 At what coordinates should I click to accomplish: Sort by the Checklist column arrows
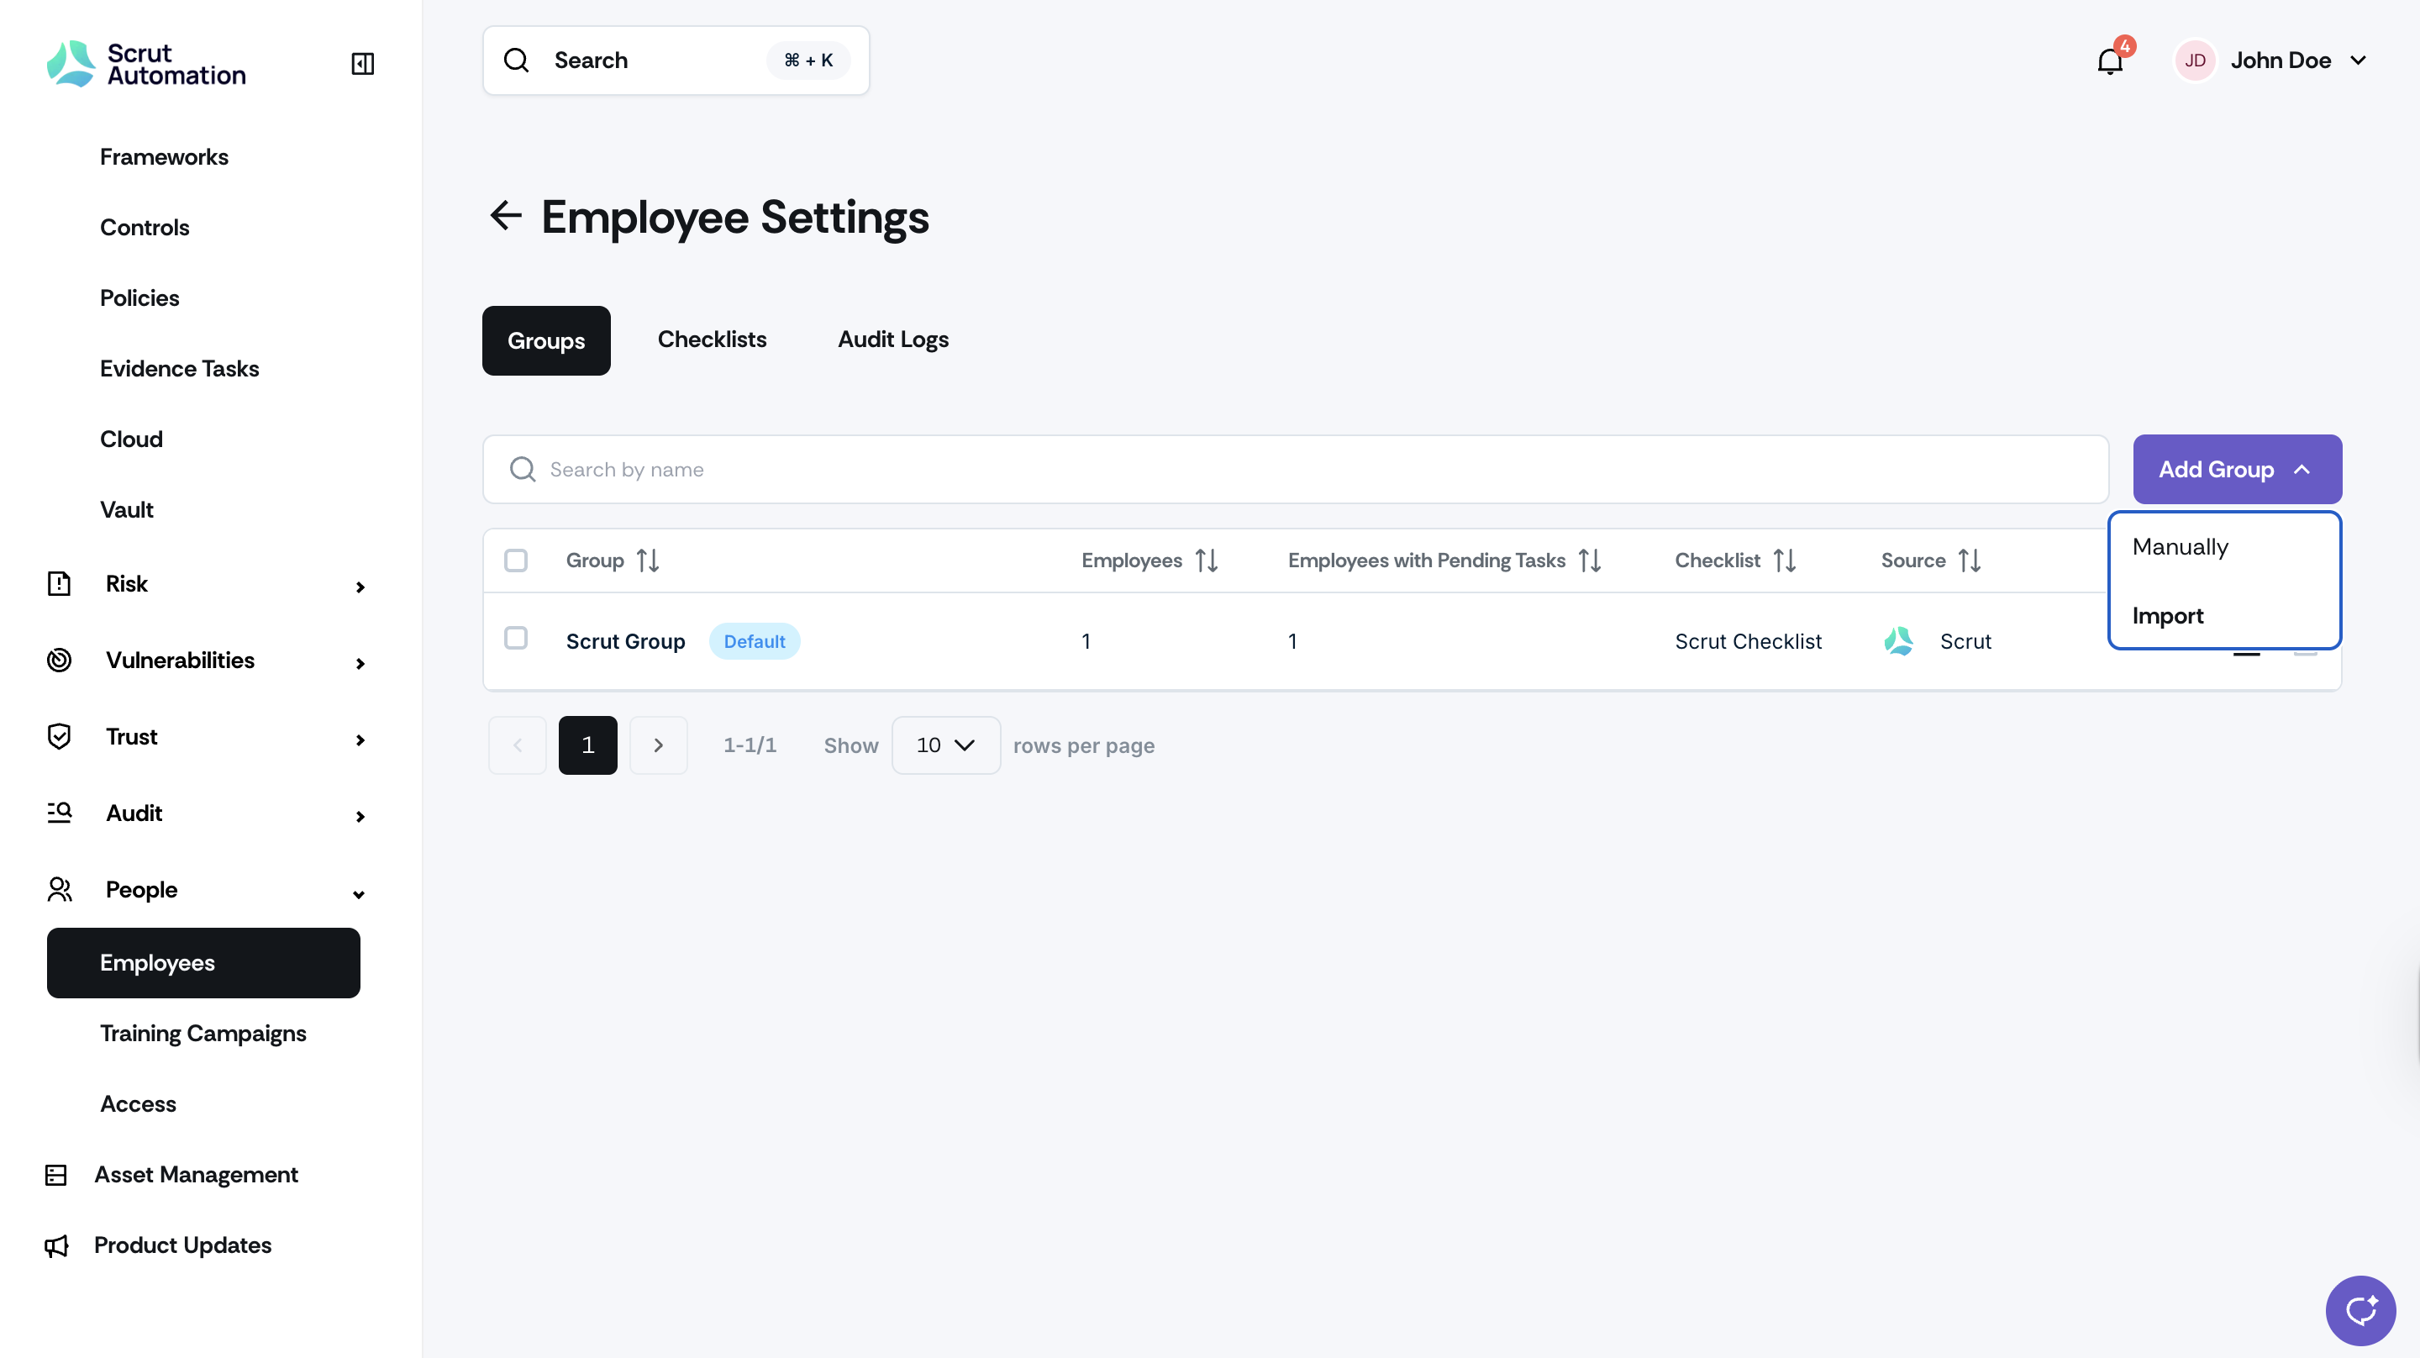pos(1785,561)
